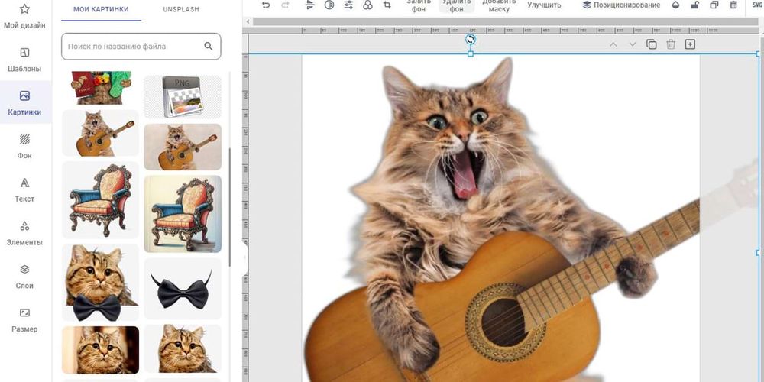
Task: Click the trash icon in top toolbar
Action: point(733,5)
